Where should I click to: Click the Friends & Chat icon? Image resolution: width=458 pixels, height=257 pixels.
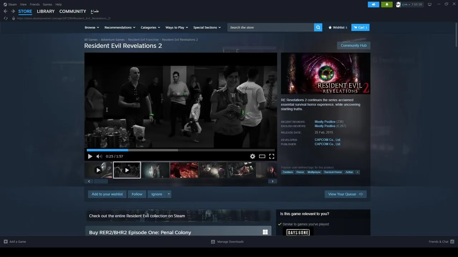452,242
